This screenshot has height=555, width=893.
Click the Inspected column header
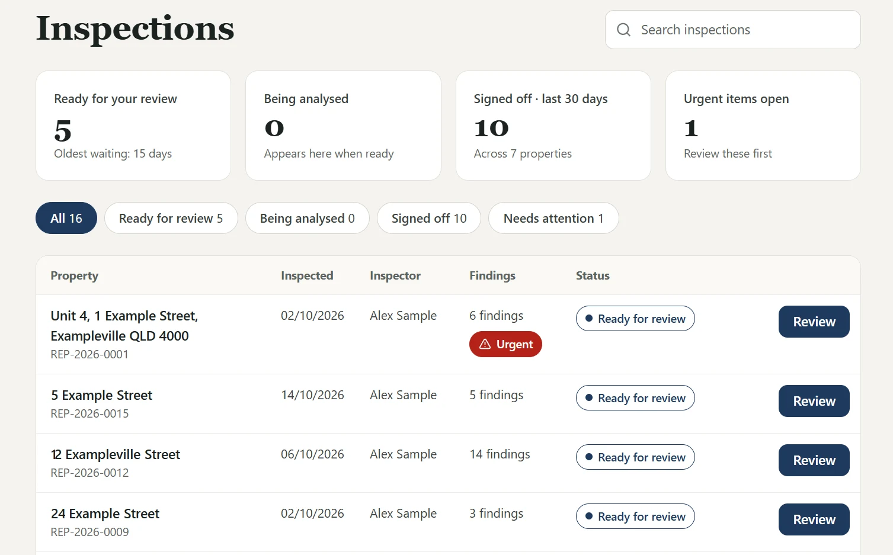[x=307, y=275]
